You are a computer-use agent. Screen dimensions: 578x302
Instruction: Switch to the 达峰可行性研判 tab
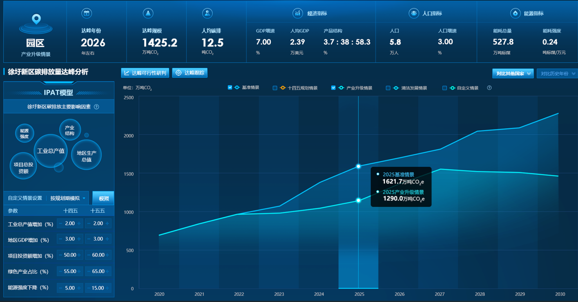145,73
